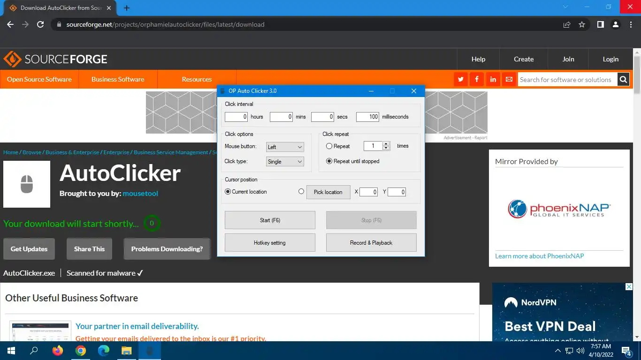
Task: Decrease repeat times with down arrow
Action: pyautogui.click(x=386, y=148)
